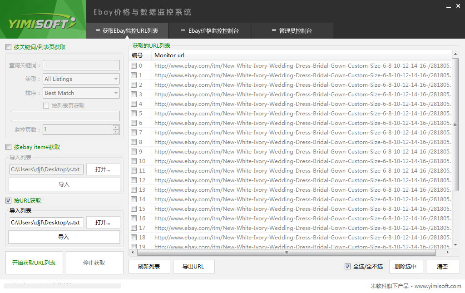Click the 监控页数 value field
This screenshot has height=293, width=465.
tap(78, 129)
